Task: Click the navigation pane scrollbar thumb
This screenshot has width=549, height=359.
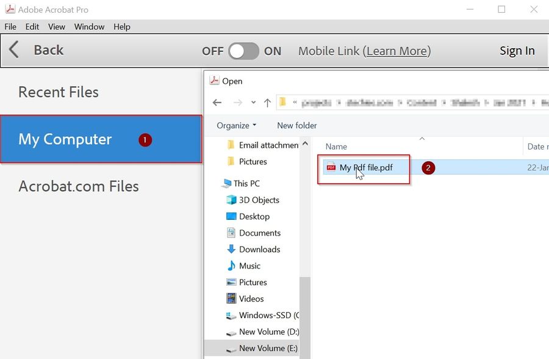Action: pos(305,317)
